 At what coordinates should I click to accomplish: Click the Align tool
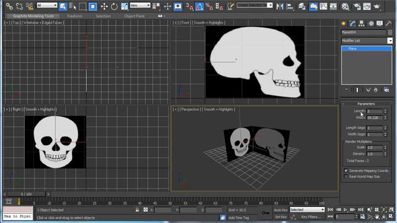pyautogui.click(x=290, y=6)
